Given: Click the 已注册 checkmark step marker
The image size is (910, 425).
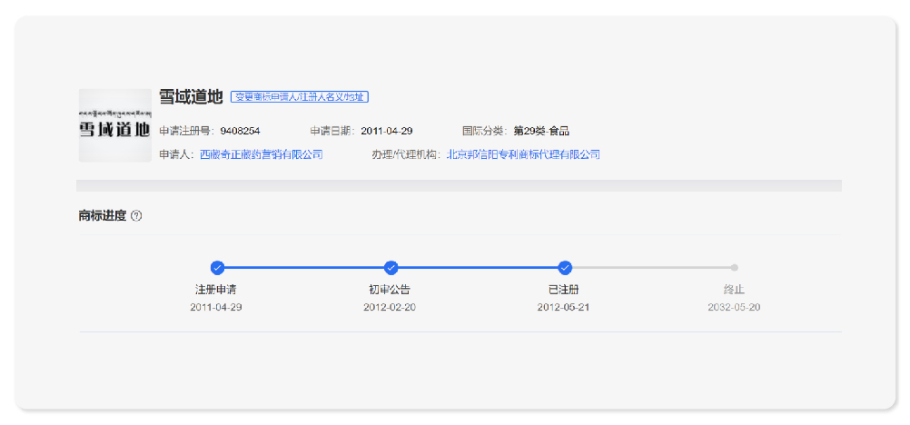Looking at the screenshot, I should click(x=565, y=268).
